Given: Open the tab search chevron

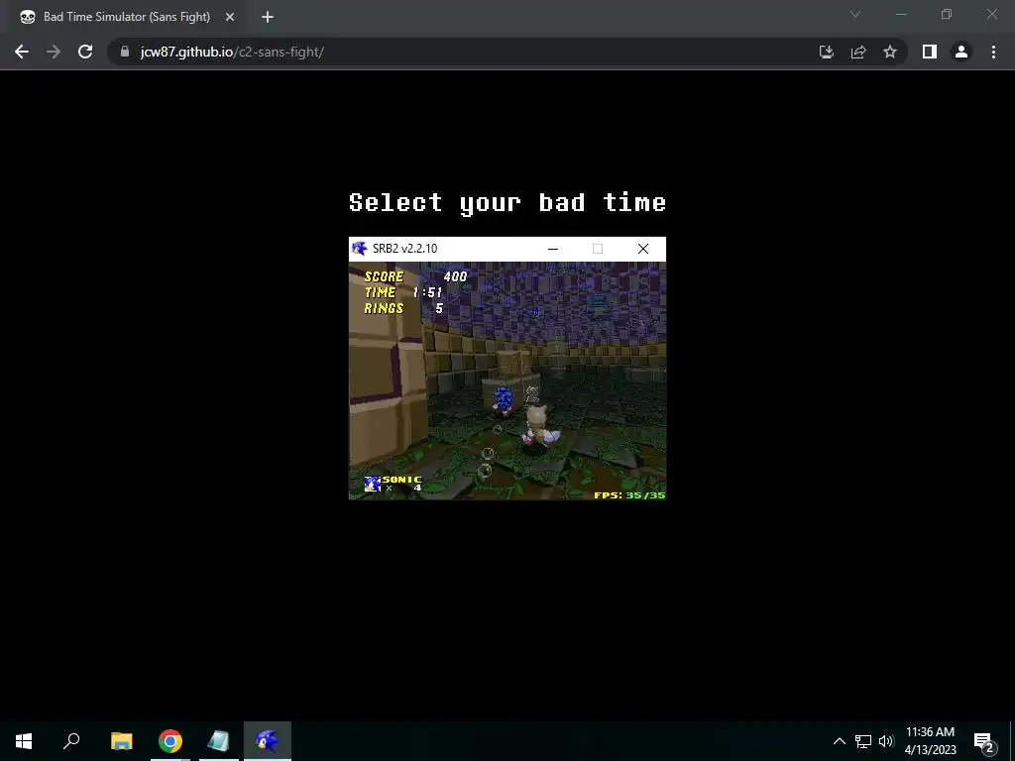Looking at the screenshot, I should [855, 14].
